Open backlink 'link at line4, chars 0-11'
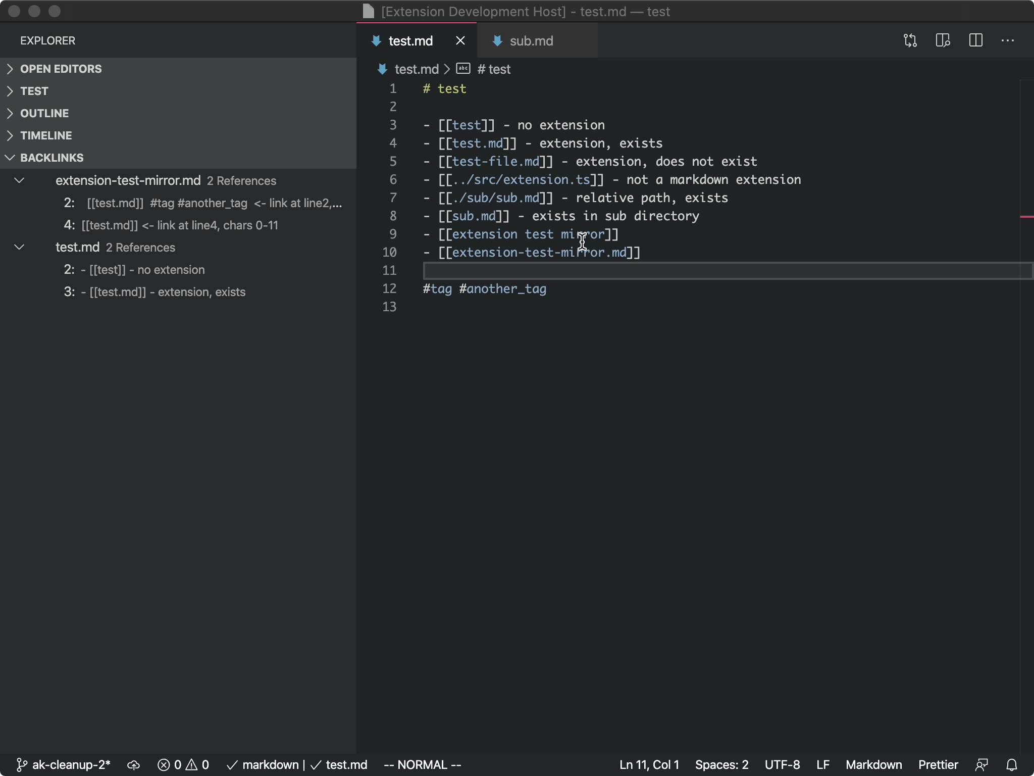The height and width of the screenshot is (776, 1034). (180, 225)
